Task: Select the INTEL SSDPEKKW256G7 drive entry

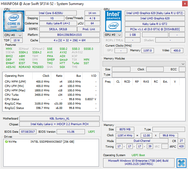Action: point(52,142)
